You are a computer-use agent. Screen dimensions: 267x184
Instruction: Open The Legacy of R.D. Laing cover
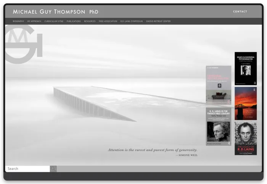(246, 138)
